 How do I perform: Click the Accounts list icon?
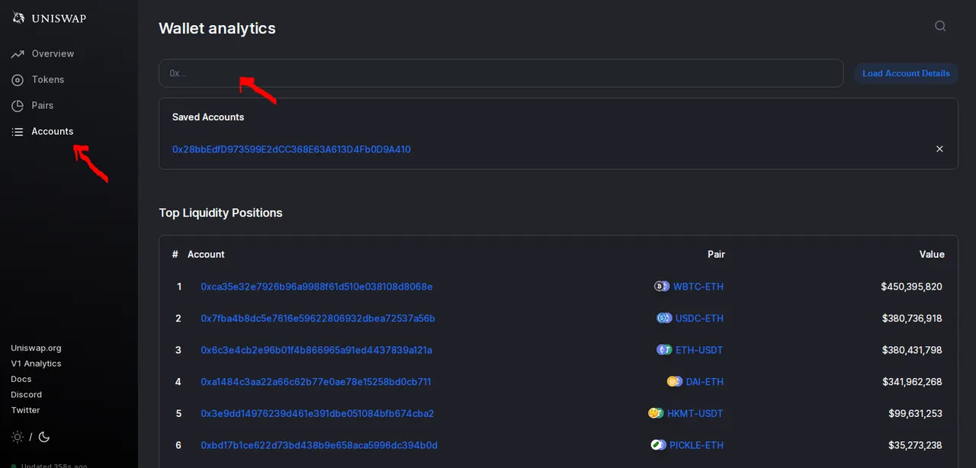click(18, 132)
